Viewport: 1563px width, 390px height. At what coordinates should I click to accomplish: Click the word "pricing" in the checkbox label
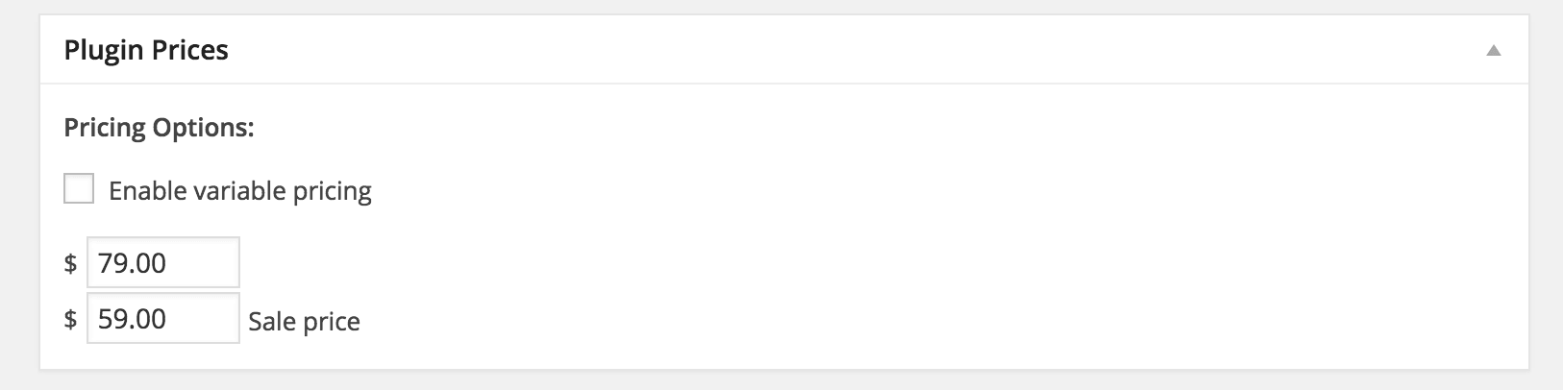332,191
